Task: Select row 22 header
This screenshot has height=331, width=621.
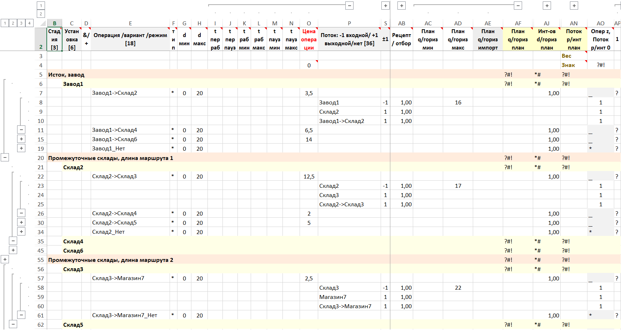Action: 41,176
